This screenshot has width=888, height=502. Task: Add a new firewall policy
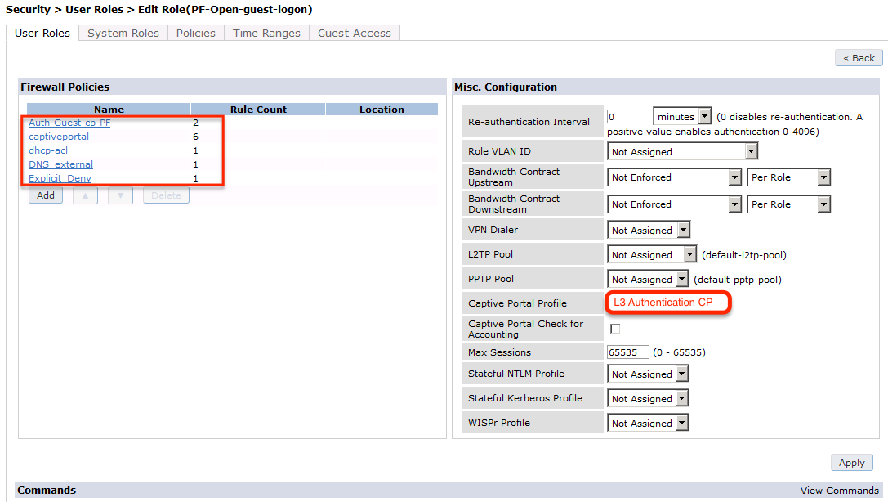click(46, 195)
